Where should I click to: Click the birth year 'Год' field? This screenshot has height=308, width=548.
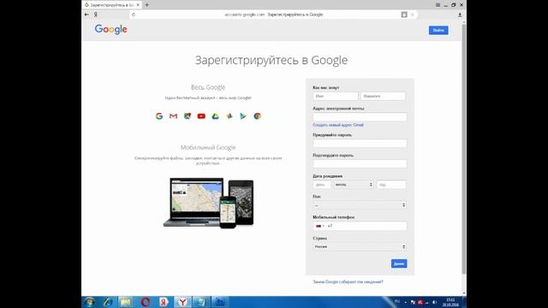391,185
